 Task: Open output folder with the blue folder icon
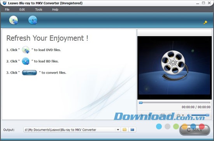click(132, 130)
